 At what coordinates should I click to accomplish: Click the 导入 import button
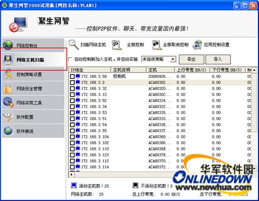218,59
